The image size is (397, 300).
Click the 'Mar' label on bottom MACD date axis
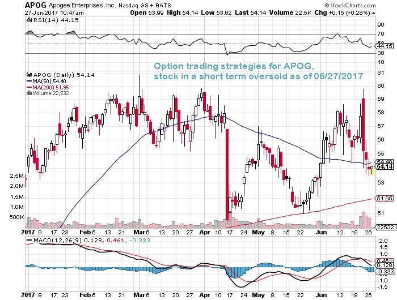(x=139, y=295)
